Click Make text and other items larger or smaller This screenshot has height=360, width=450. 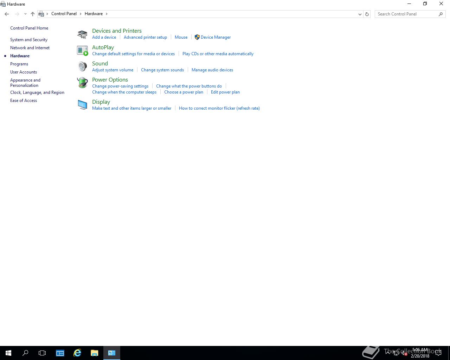131,108
